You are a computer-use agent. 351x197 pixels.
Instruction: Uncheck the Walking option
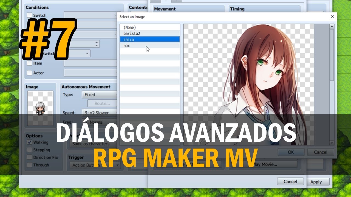click(x=29, y=142)
